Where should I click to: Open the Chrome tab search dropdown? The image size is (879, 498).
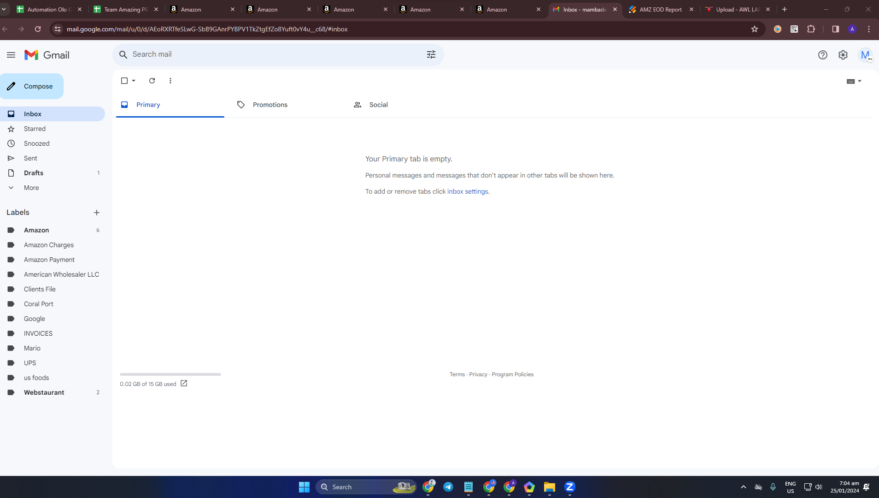click(x=4, y=9)
